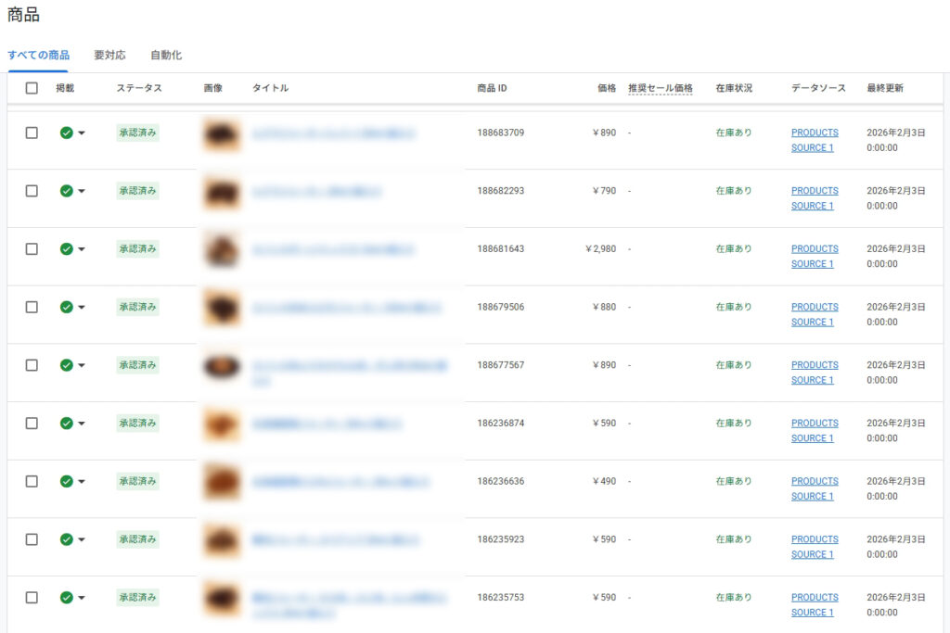This screenshot has height=633, width=950.
Task: Open product image thumbnail for 188677567
Action: coord(222,367)
